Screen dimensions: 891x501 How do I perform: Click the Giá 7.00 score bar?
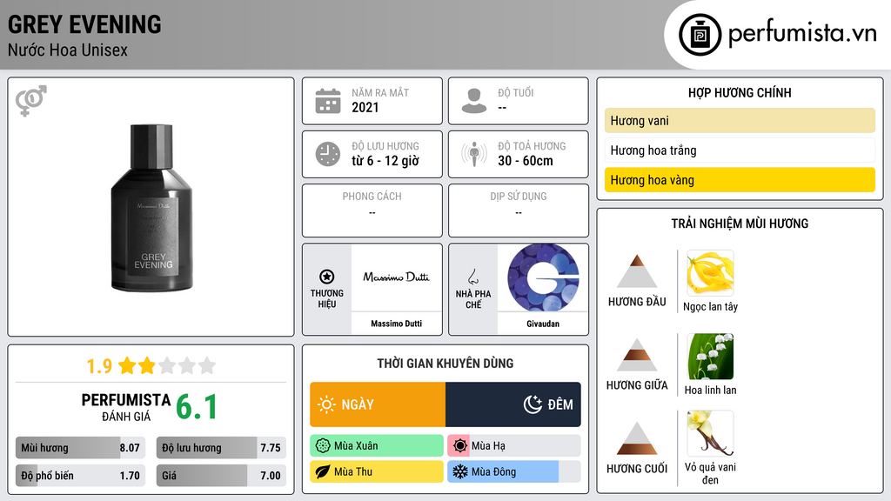[x=221, y=476]
